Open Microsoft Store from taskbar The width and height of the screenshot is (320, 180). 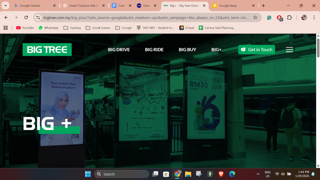point(166,174)
